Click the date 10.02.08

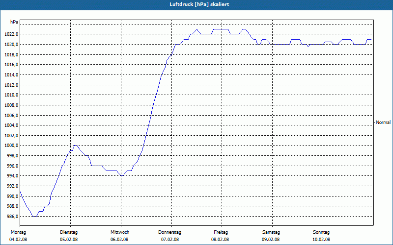tap(321, 240)
